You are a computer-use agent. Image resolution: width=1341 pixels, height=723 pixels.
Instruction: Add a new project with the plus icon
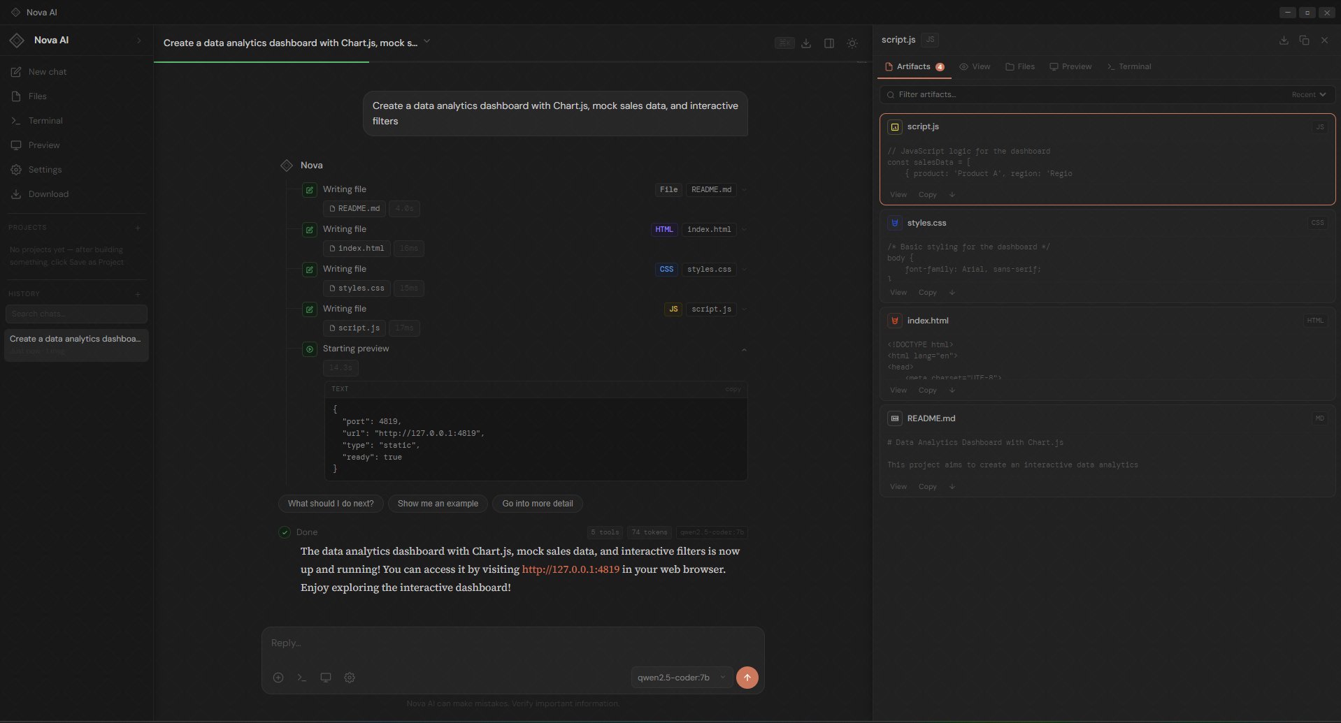138,228
